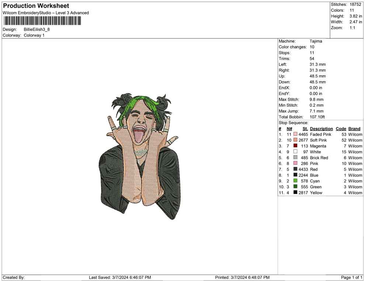Click the 'Cyan' description text
The width and height of the screenshot is (365, 281).
coord(315,181)
